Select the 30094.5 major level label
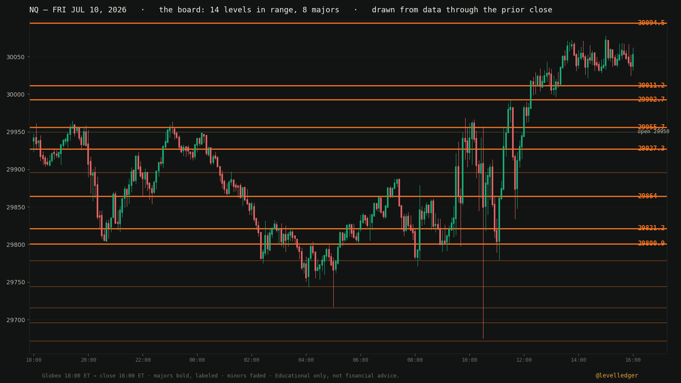Screen dimensions: 681x383 point(651,23)
